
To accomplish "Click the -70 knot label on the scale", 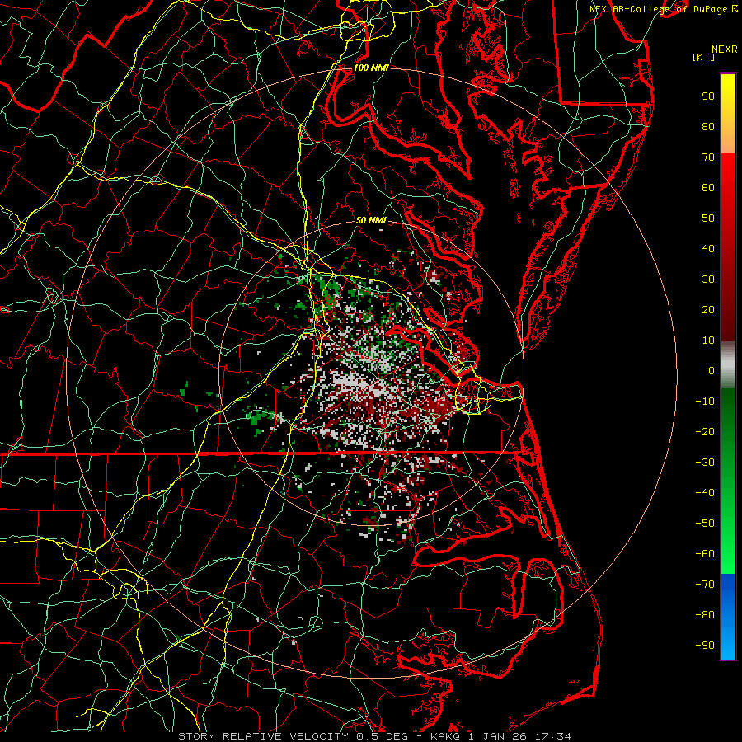I will click(705, 585).
